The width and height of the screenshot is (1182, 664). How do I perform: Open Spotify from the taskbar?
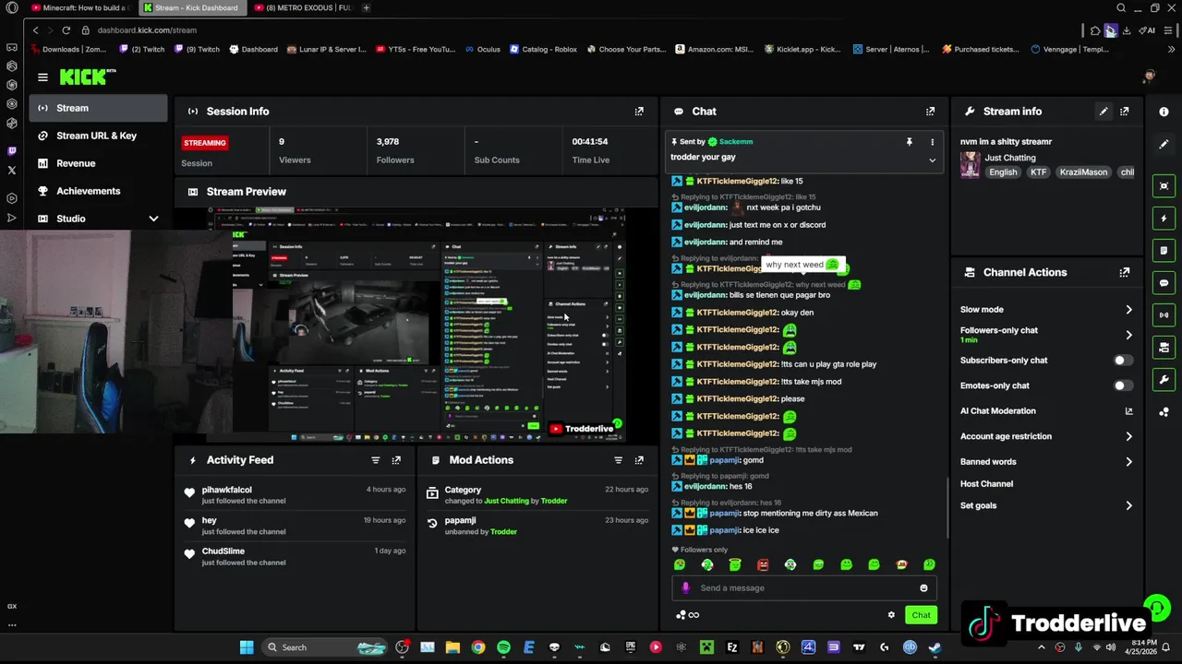503,647
